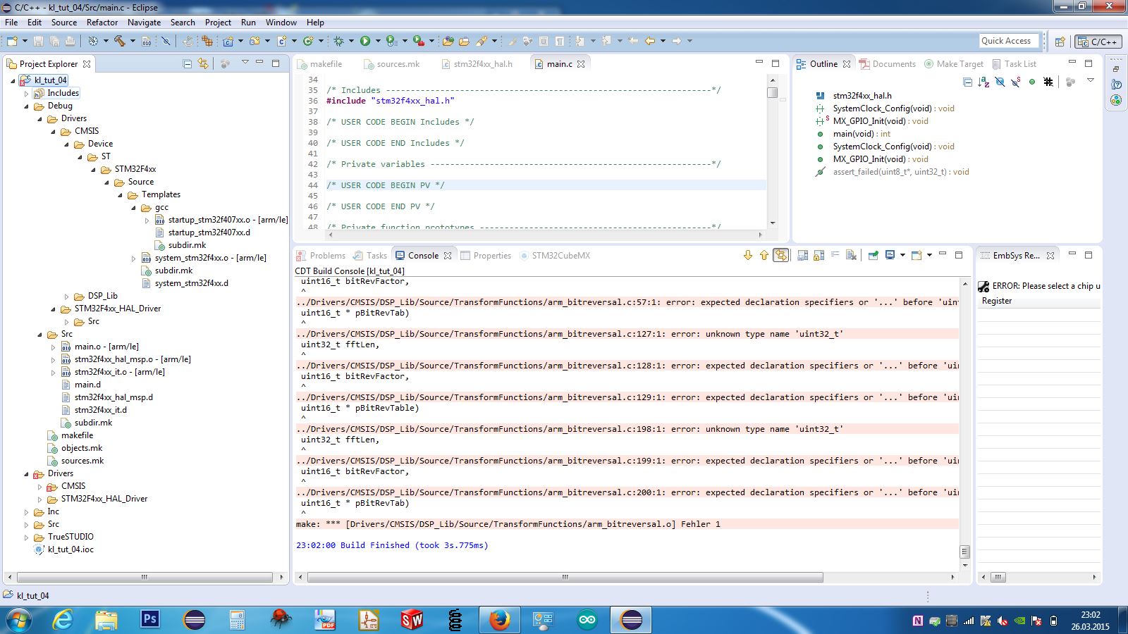Open Console display dropdown arrow
The height and width of the screenshot is (634, 1128).
click(902, 255)
